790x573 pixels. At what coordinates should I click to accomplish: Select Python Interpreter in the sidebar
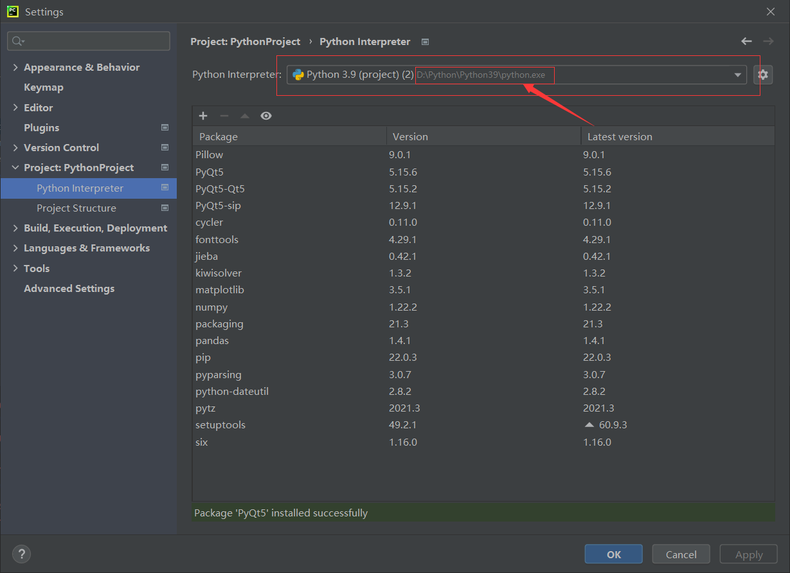[89, 188]
